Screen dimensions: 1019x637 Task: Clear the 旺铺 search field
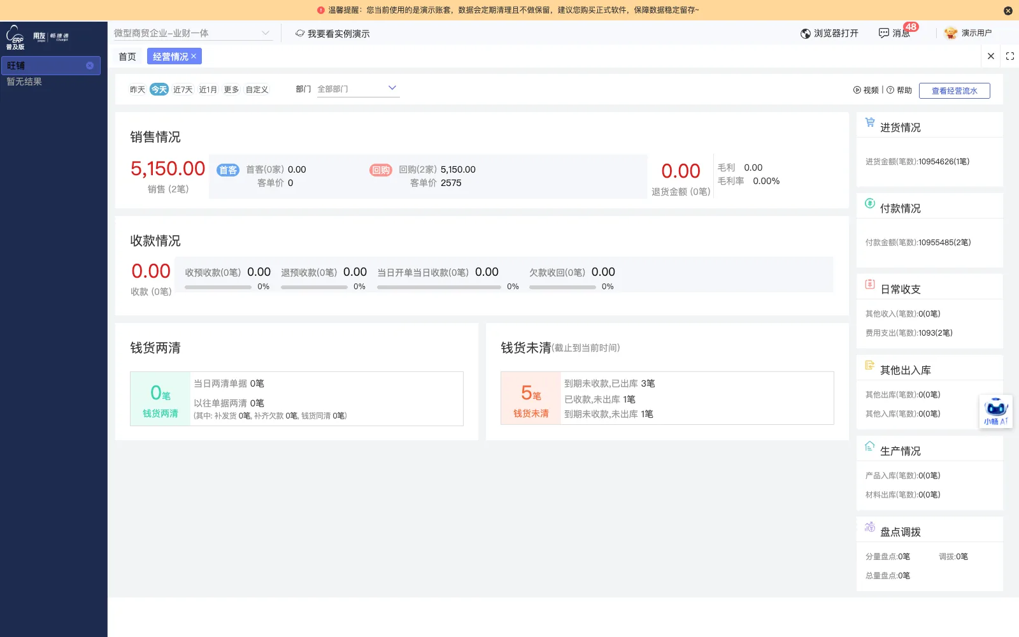(90, 66)
